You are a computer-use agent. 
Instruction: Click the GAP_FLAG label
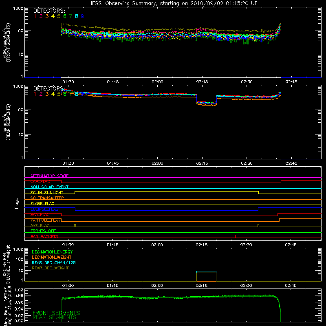click(40, 181)
